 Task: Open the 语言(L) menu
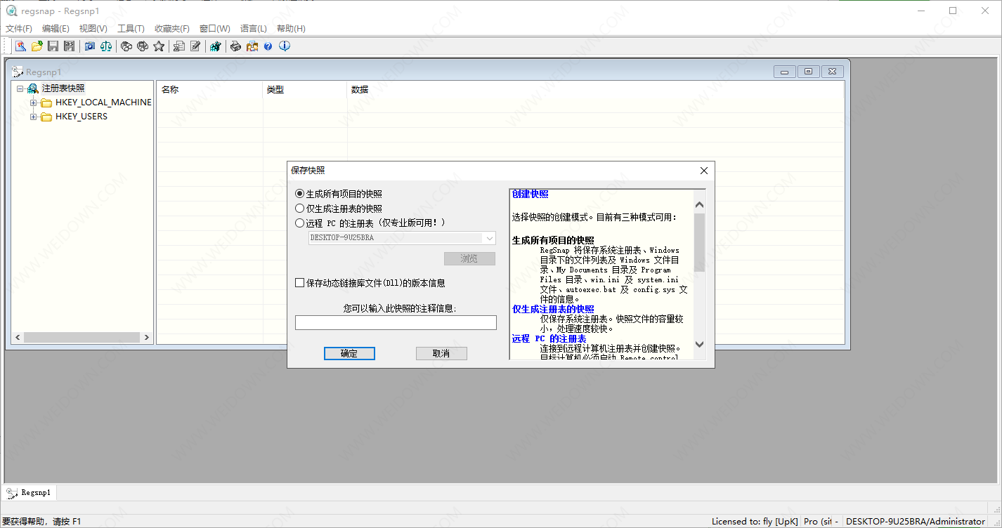254,29
